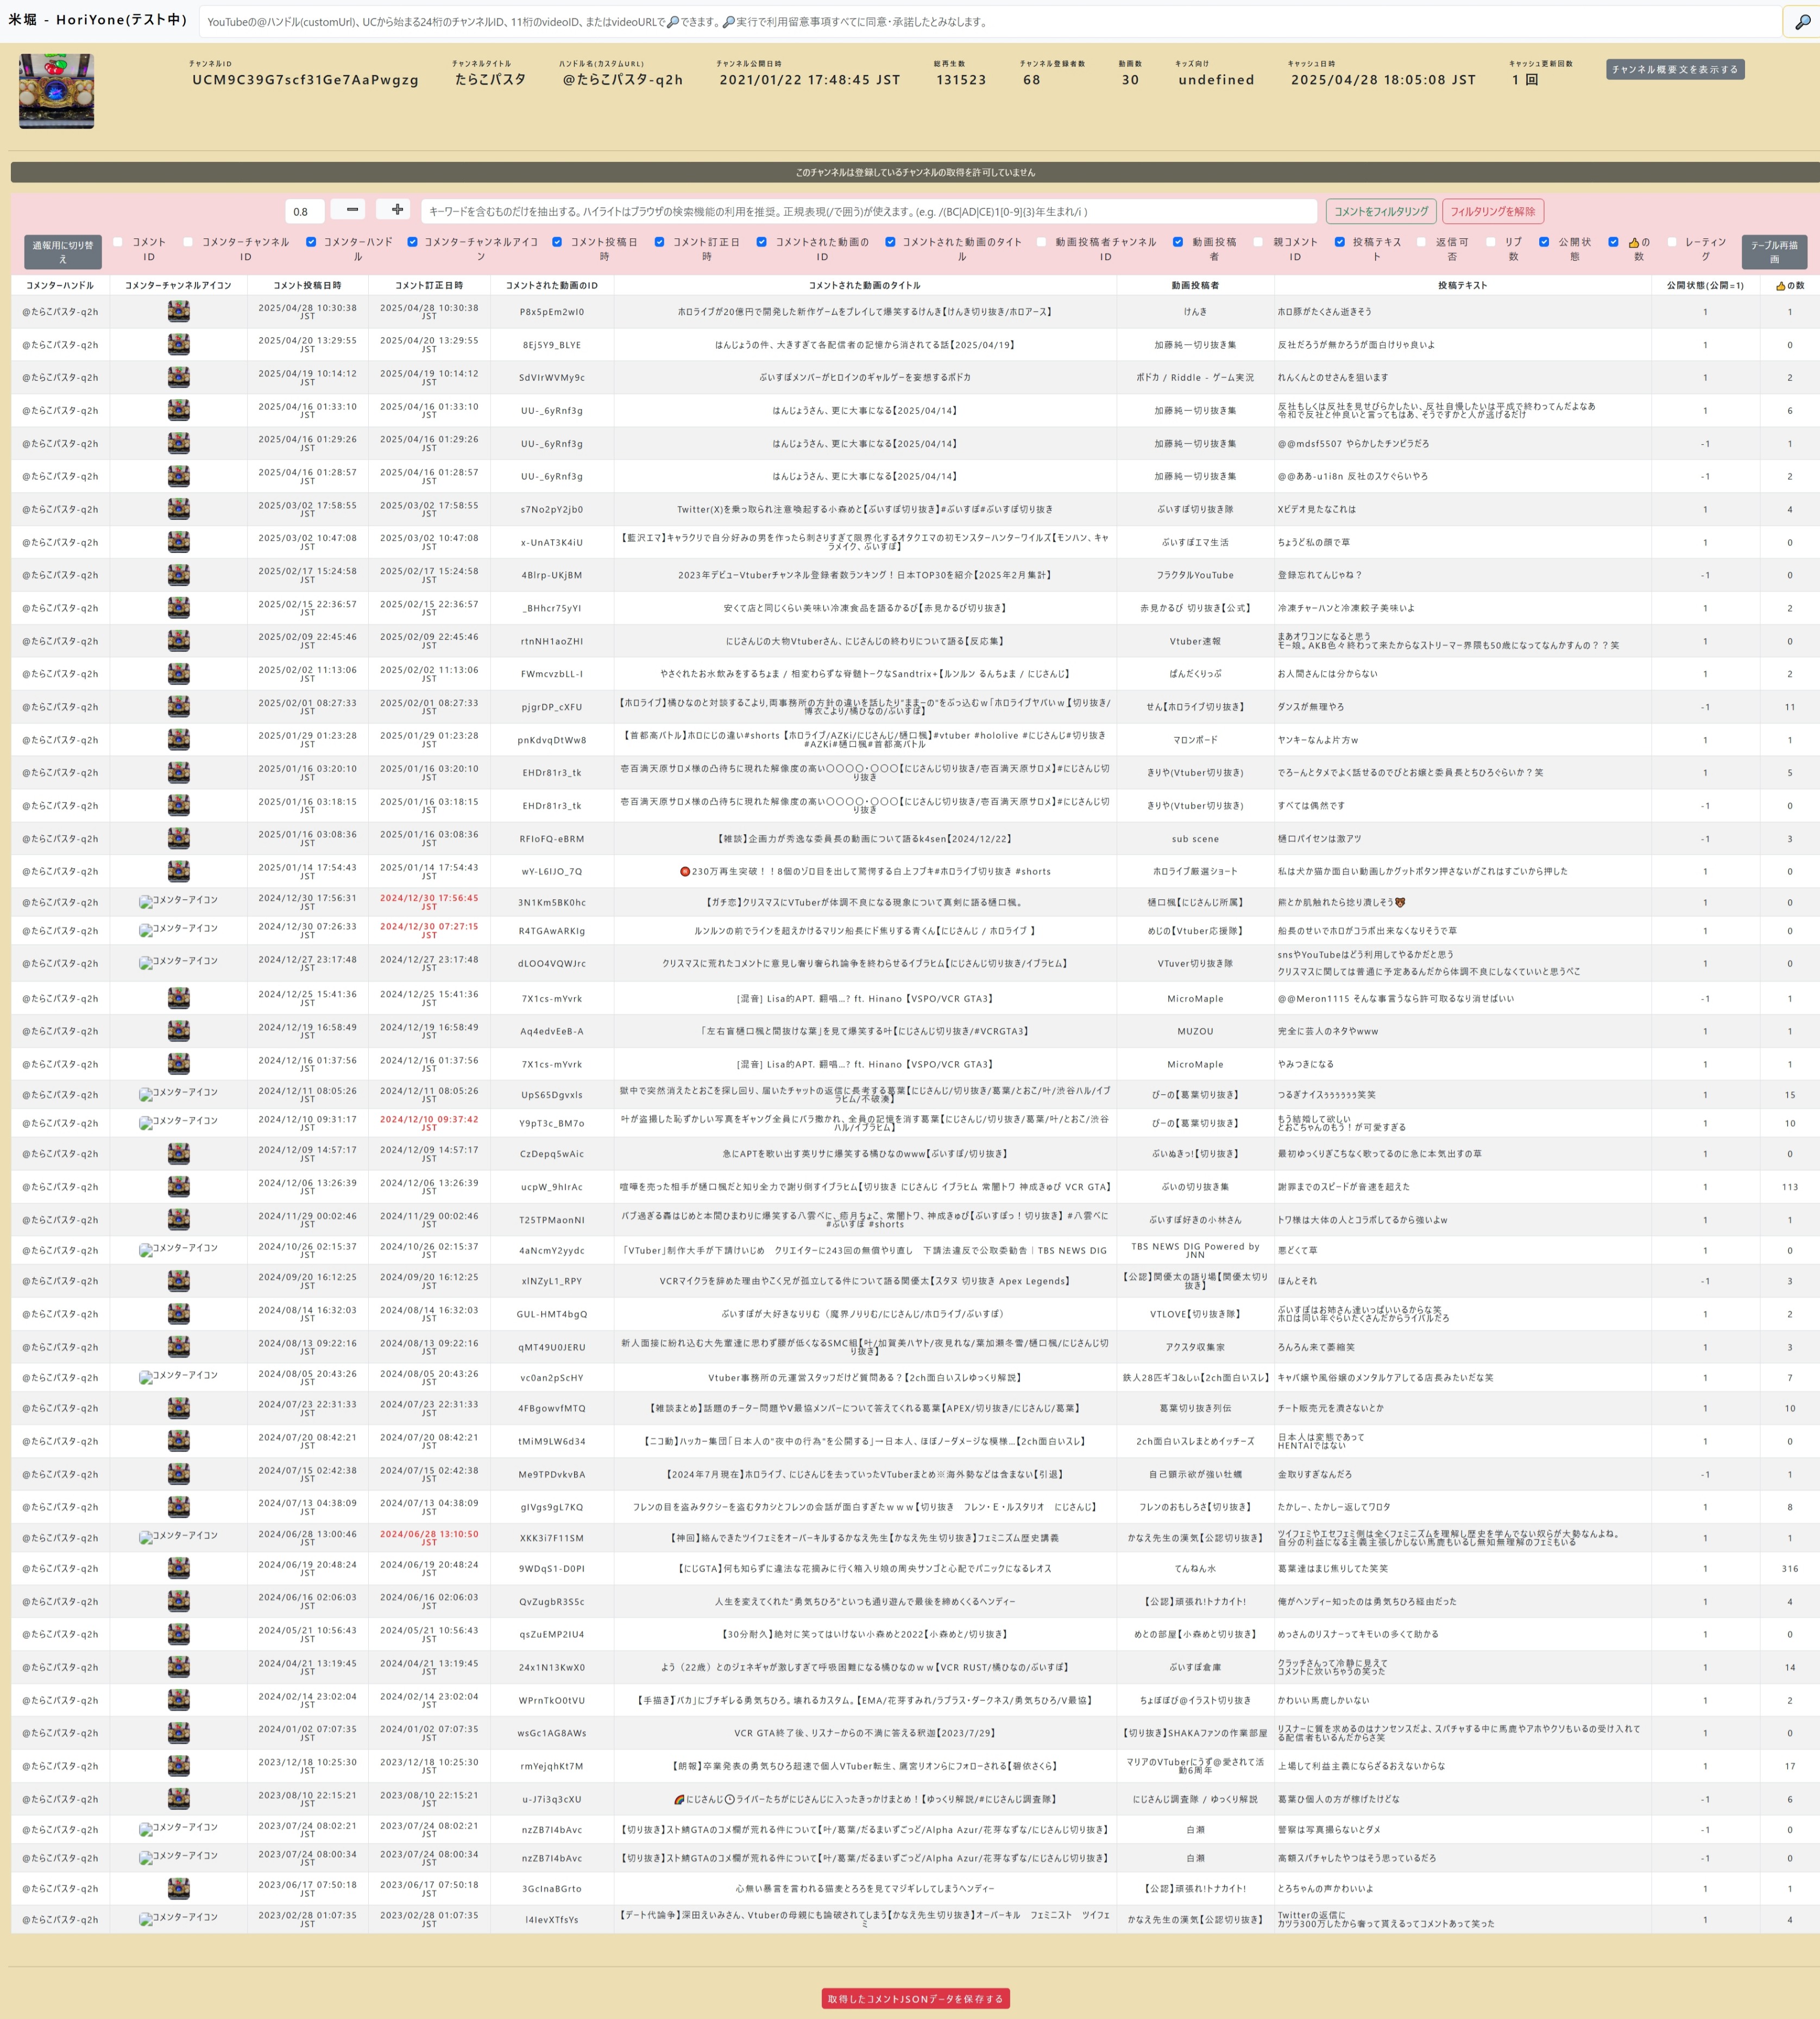
Task: Click broken コメンターアイコン image in 2024/12/27 23:17:48 row
Action: [x=179, y=962]
